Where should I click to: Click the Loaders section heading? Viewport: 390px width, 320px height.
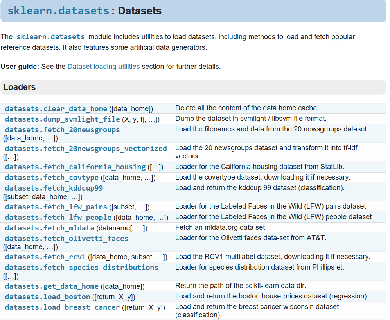click(x=20, y=87)
